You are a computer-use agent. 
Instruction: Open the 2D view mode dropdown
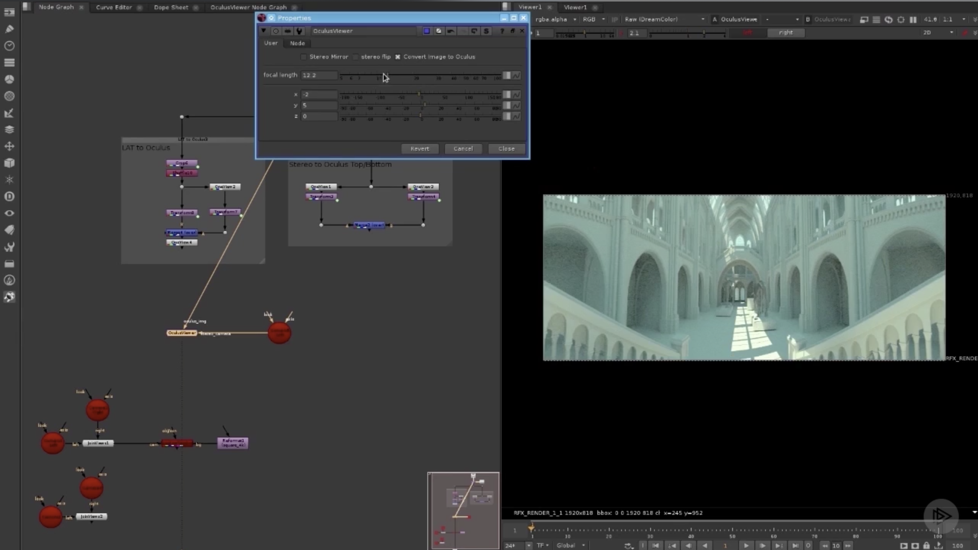point(938,33)
